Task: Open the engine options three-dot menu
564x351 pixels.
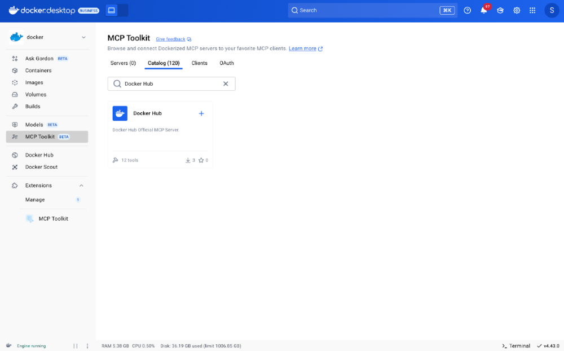Action: point(87,346)
